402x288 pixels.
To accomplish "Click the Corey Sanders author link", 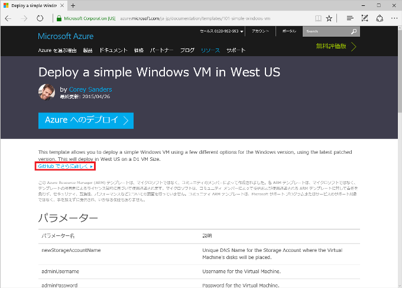I will coord(90,89).
